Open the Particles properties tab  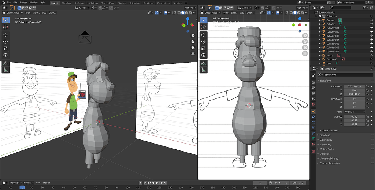313,122
